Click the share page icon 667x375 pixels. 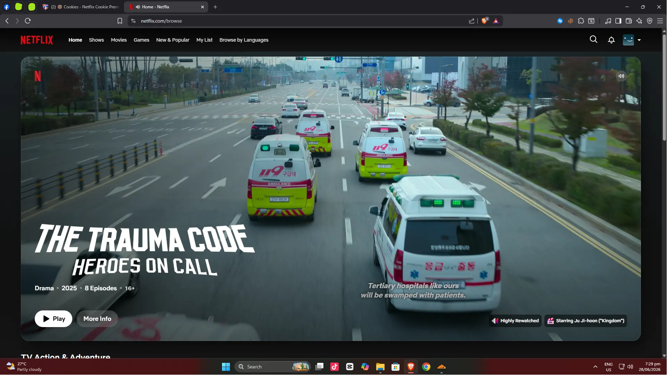click(x=471, y=21)
